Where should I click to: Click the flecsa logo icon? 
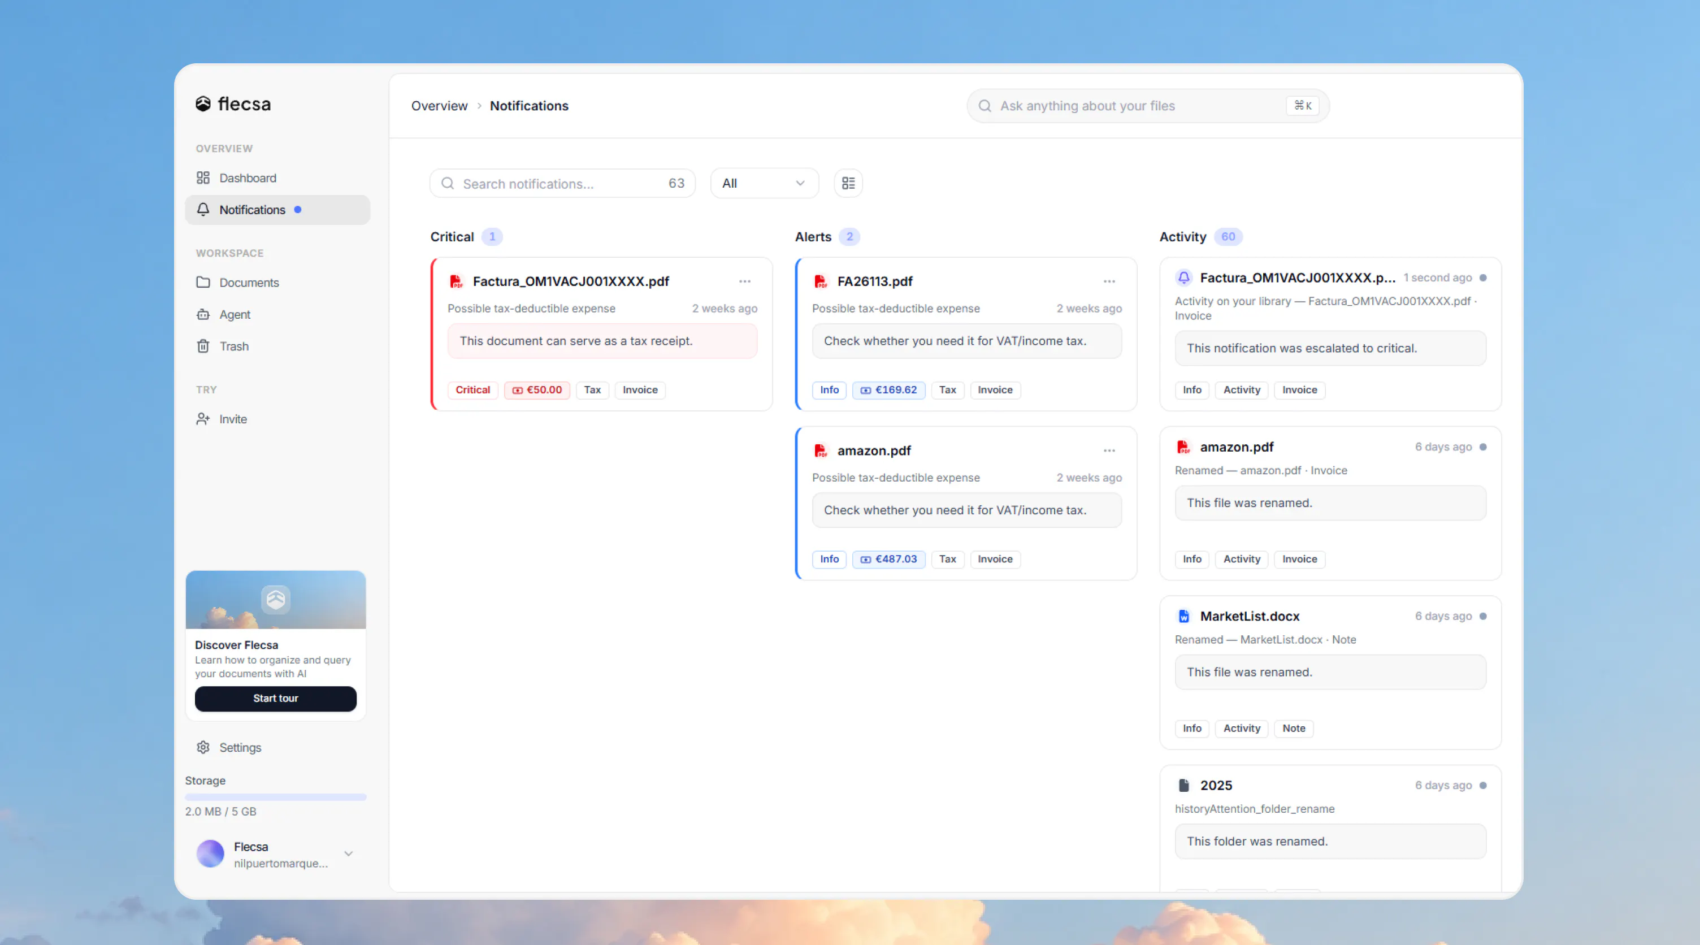click(x=203, y=103)
